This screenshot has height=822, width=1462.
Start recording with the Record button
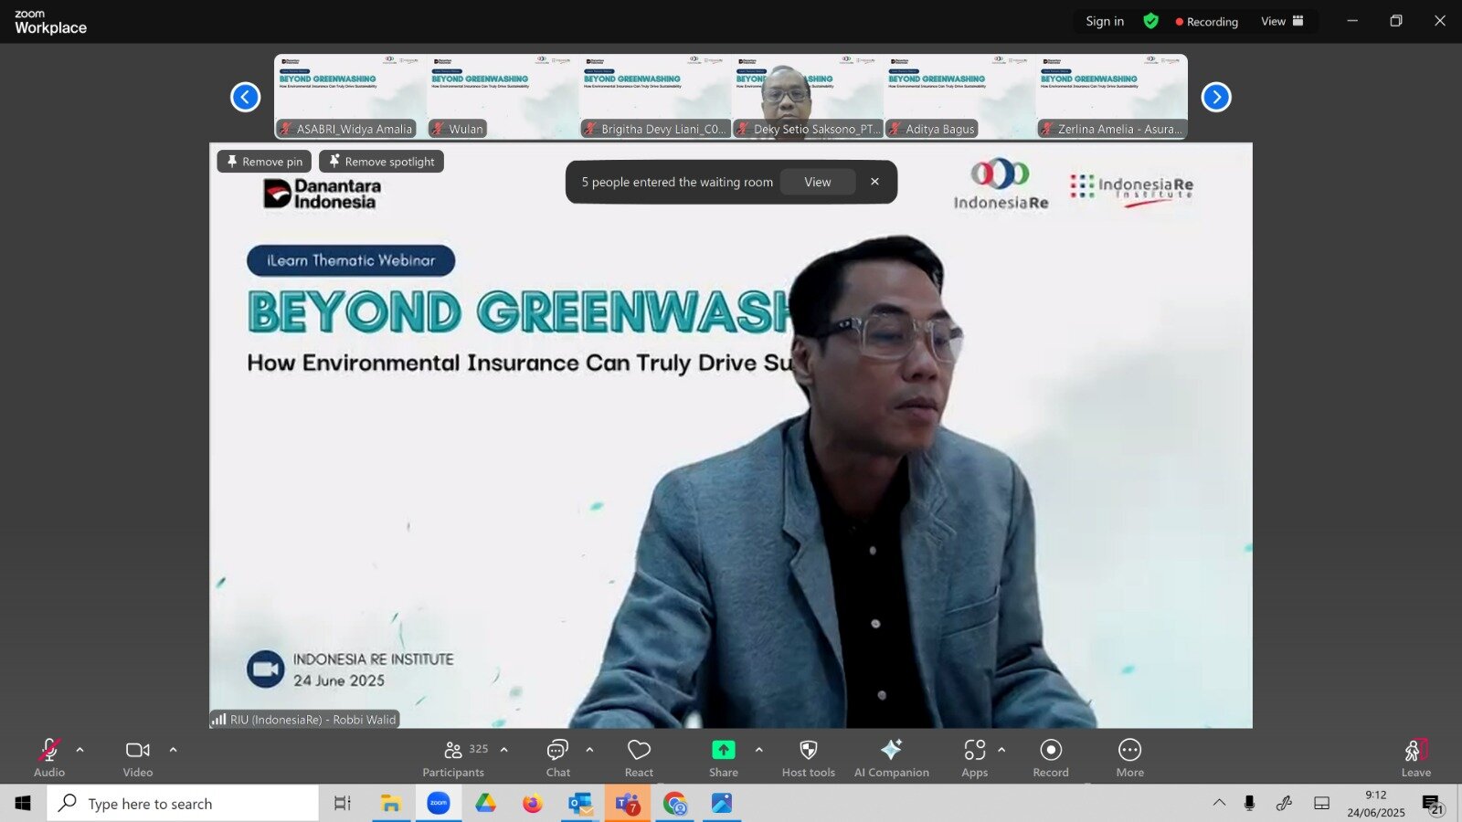pyautogui.click(x=1051, y=758)
